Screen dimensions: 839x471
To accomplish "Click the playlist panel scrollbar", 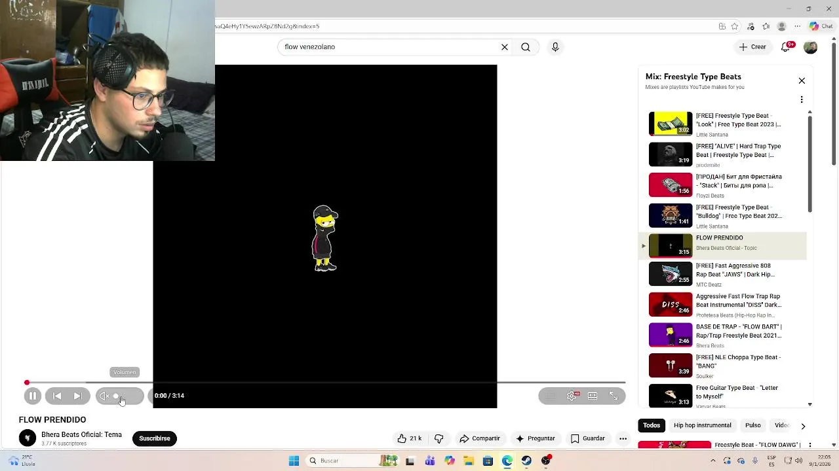I will click(x=810, y=164).
